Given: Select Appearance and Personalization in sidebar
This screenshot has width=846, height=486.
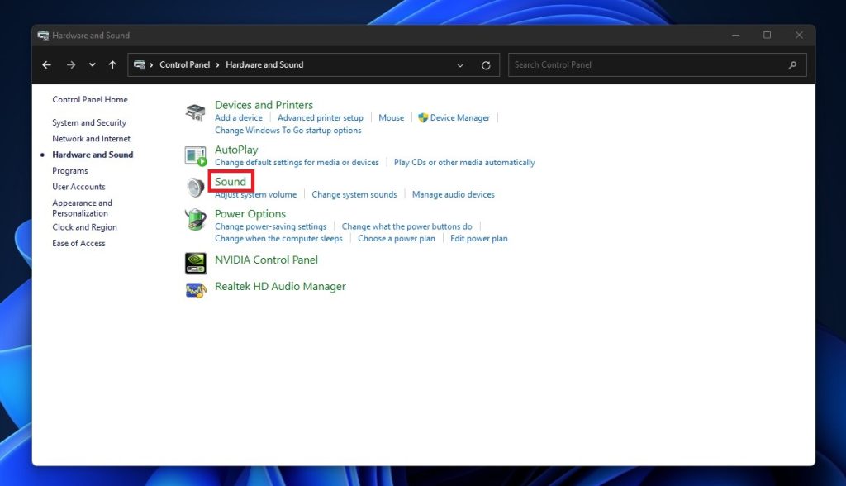Looking at the screenshot, I should [82, 208].
